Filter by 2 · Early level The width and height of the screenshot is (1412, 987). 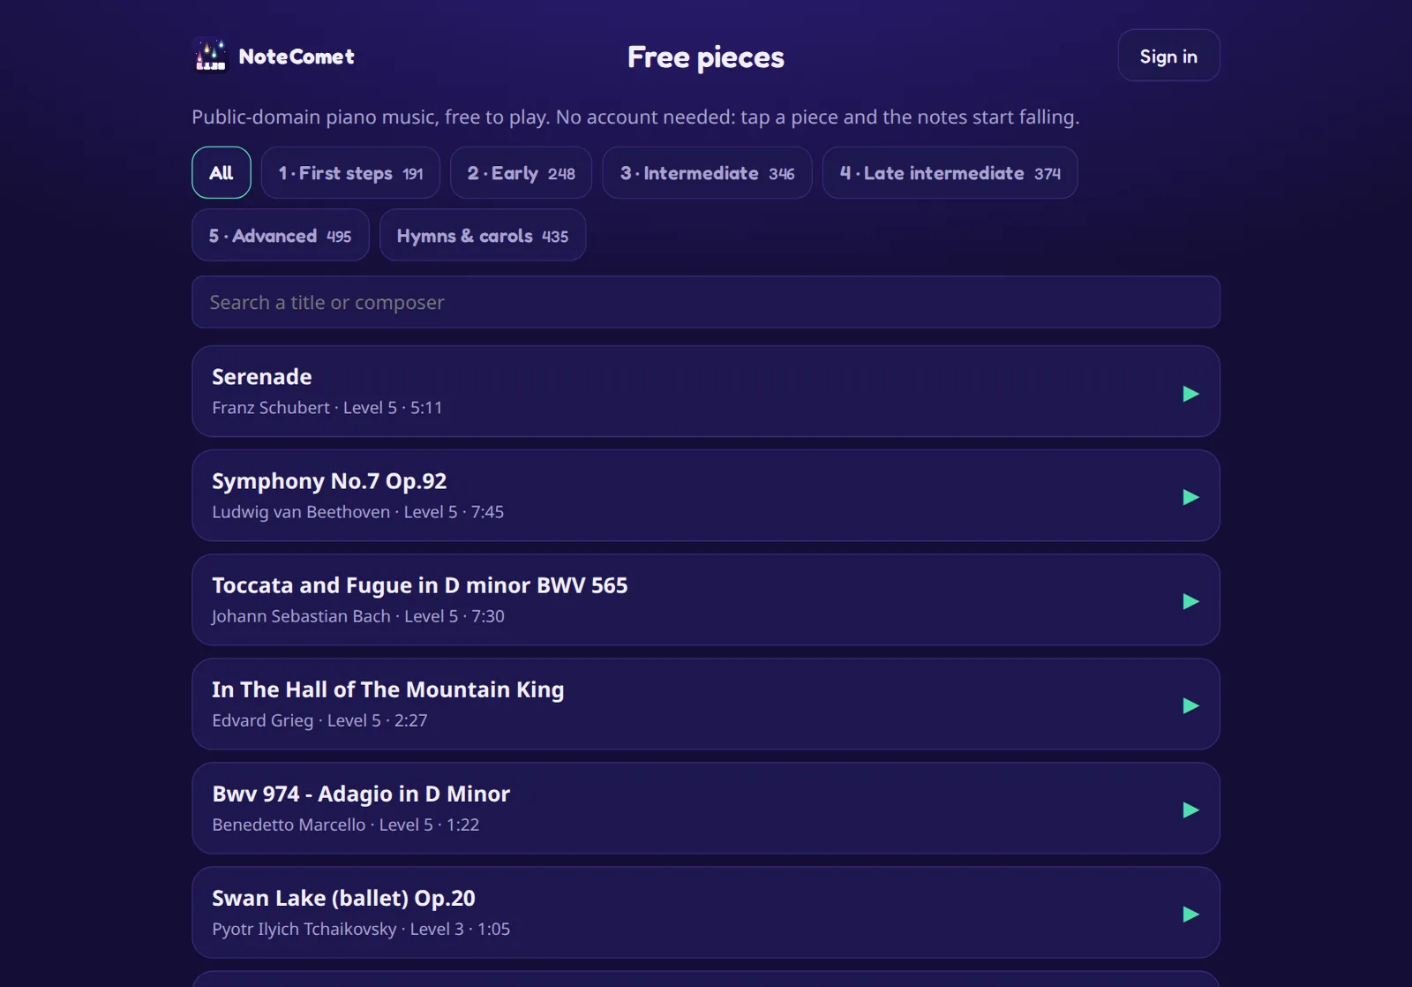521,173
